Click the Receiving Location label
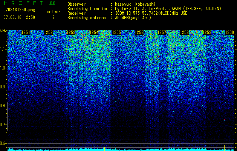 [88, 9]
